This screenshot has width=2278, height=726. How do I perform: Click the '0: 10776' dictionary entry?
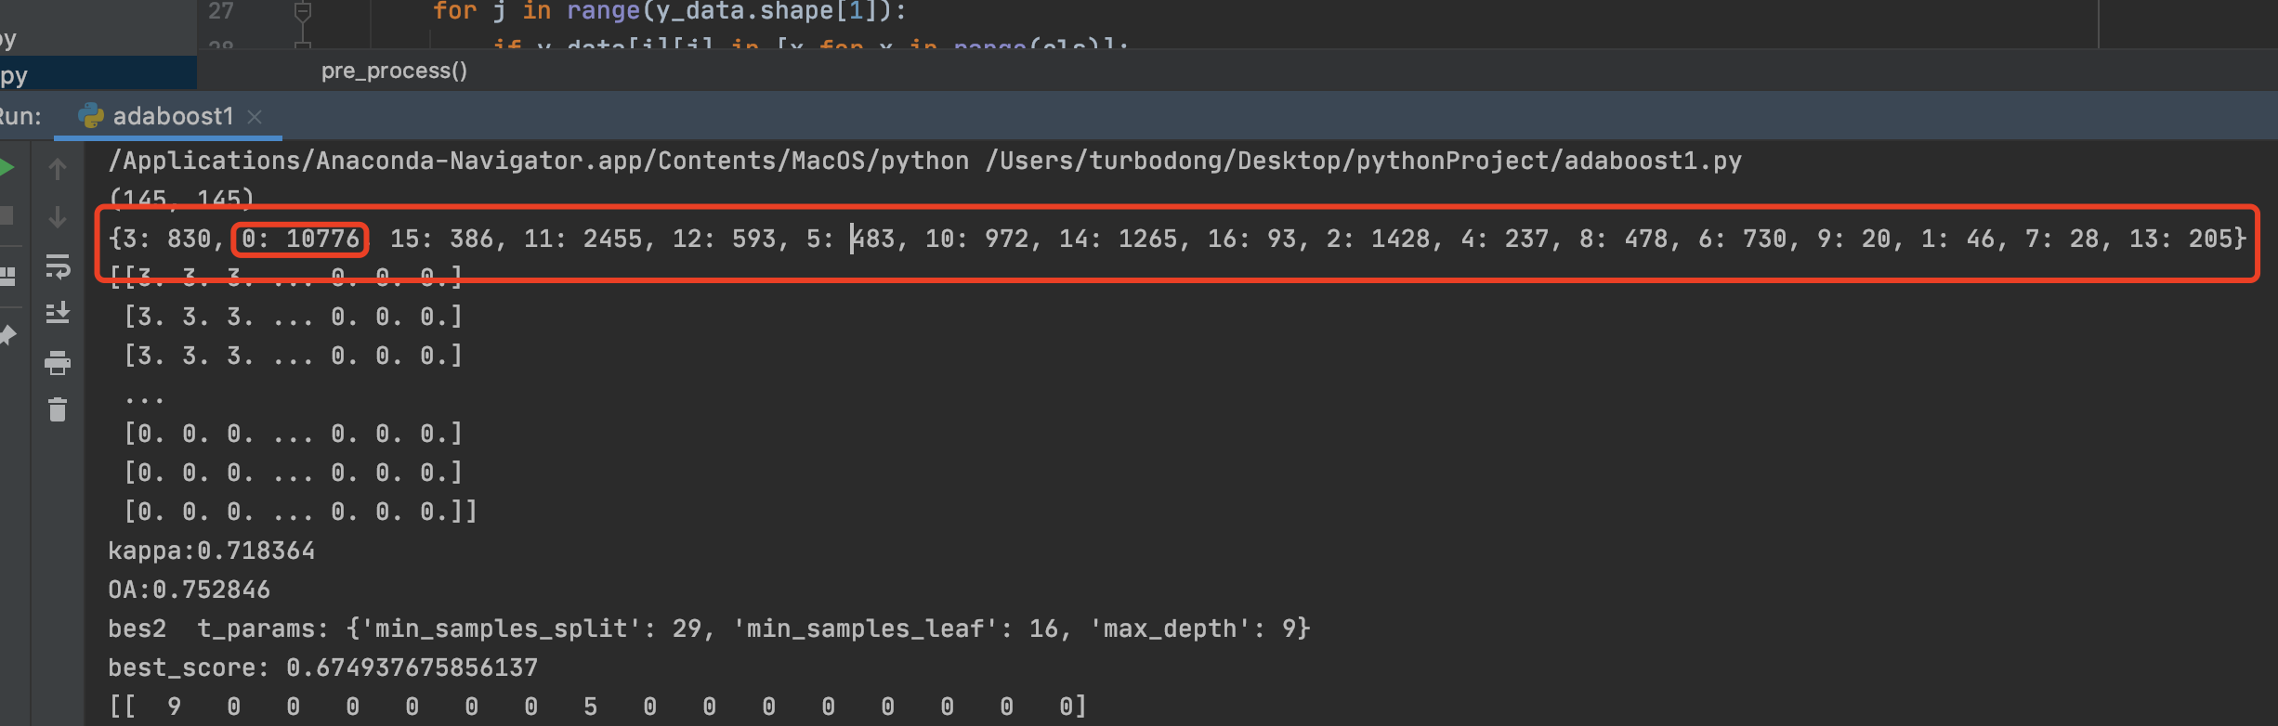300,239
